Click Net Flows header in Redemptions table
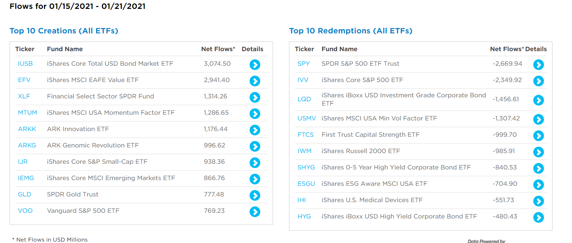 point(507,49)
